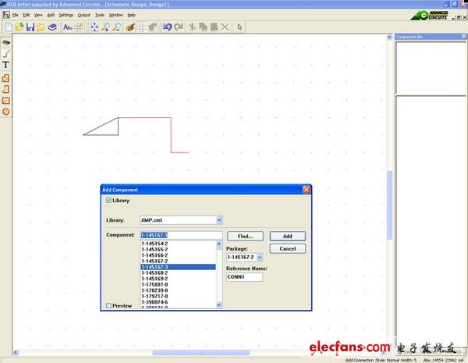Click the Undo arrow icon
Screen dimensions: 468x363
tap(166, 27)
